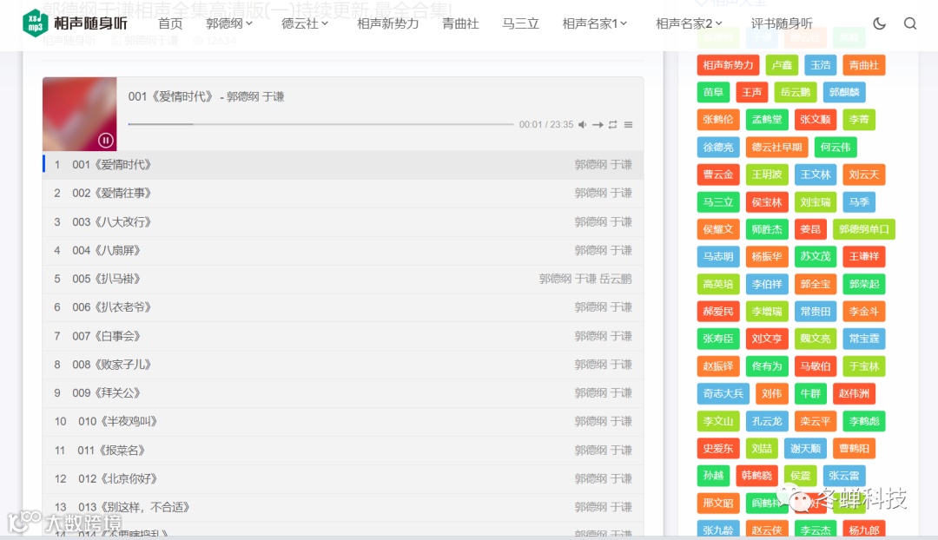Open the 何云伟 tag

coord(836,147)
